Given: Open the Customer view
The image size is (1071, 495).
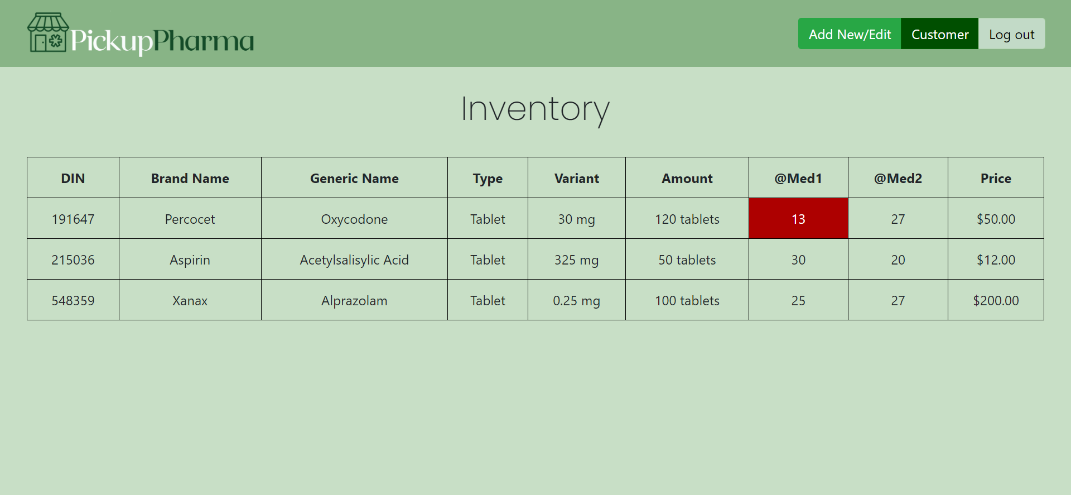Looking at the screenshot, I should click(939, 34).
